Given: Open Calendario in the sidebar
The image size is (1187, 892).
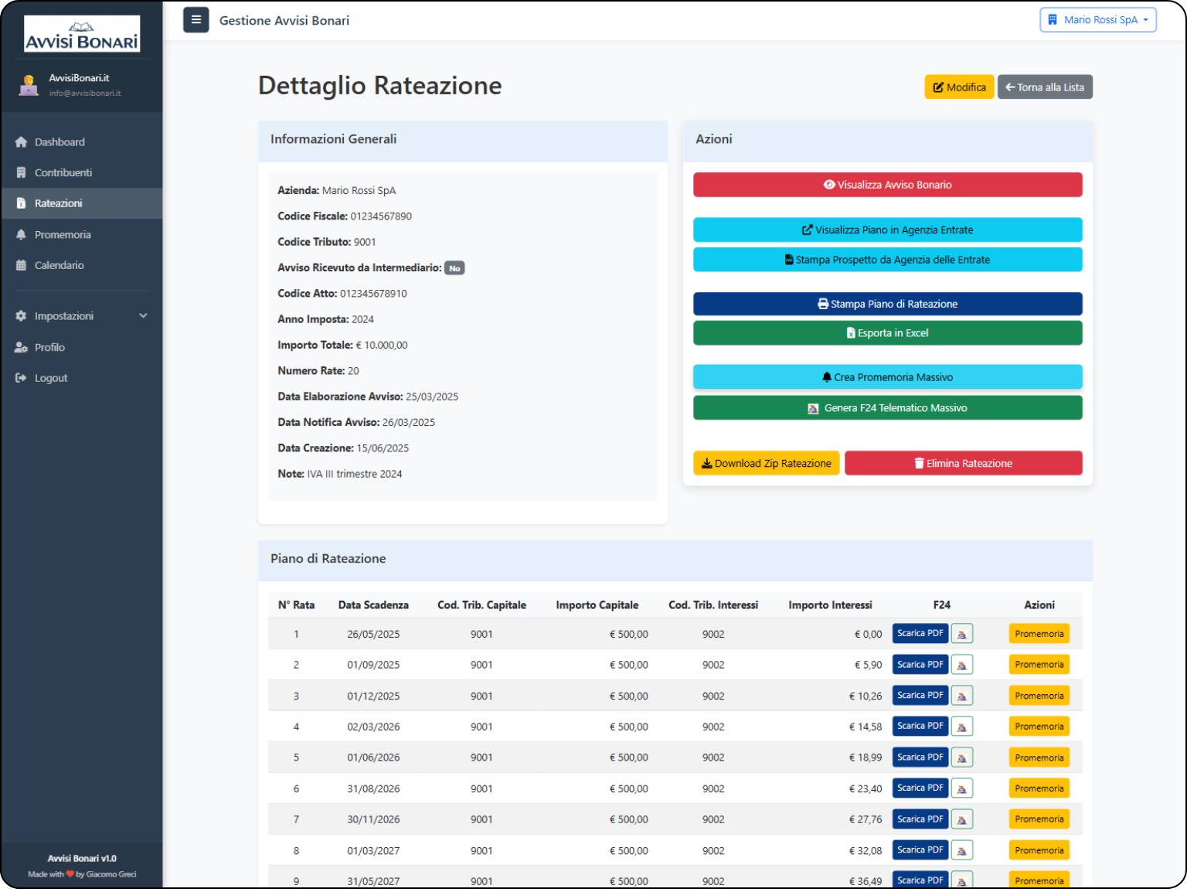Looking at the screenshot, I should [59, 265].
